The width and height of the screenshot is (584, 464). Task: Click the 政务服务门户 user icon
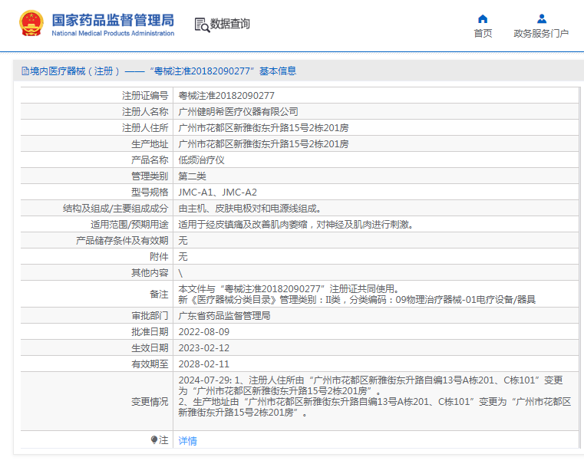click(542, 18)
